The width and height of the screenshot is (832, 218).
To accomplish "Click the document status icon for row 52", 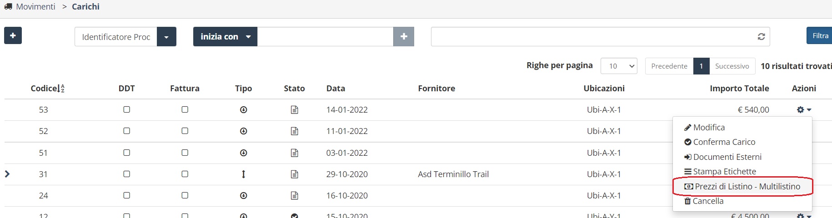I will coord(295,131).
